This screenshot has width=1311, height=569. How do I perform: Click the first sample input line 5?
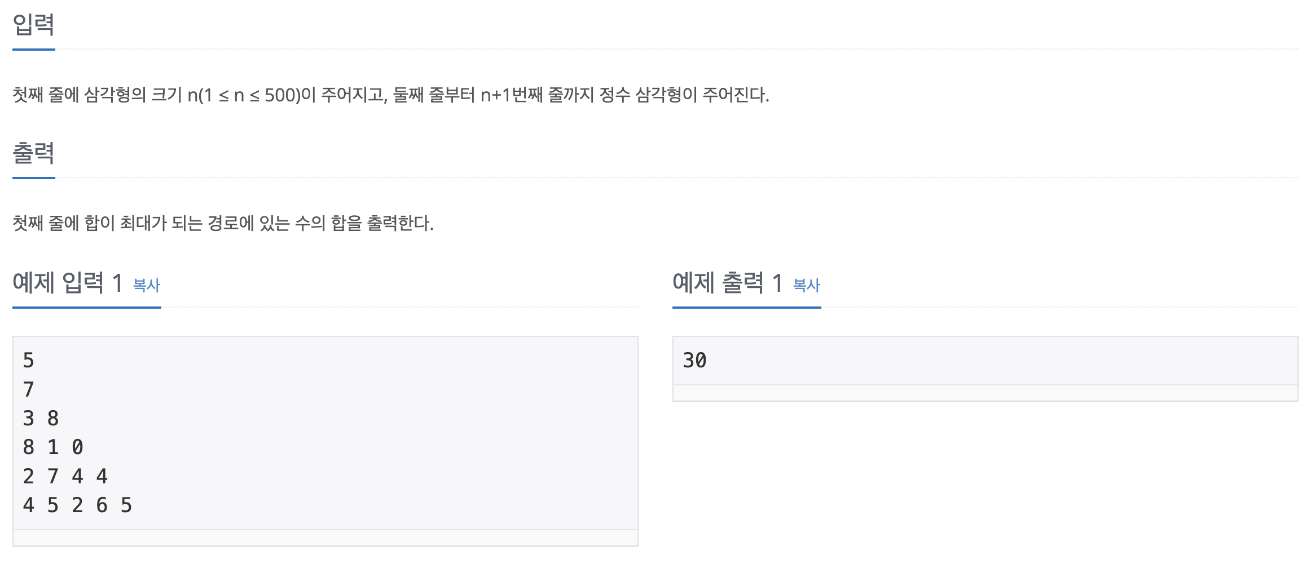point(29,361)
